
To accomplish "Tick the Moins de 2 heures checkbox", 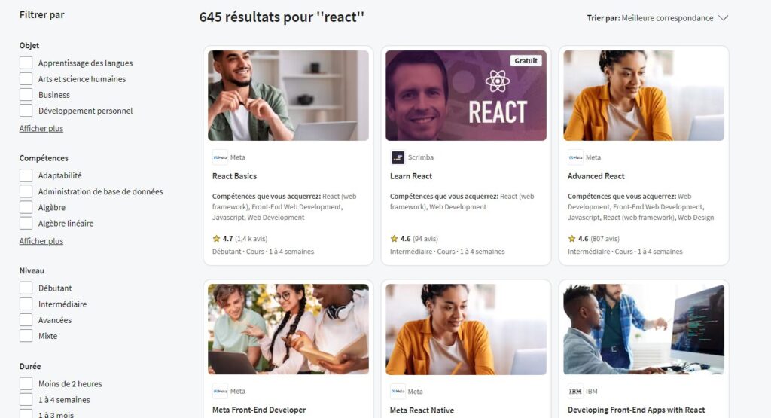I will click(26, 383).
